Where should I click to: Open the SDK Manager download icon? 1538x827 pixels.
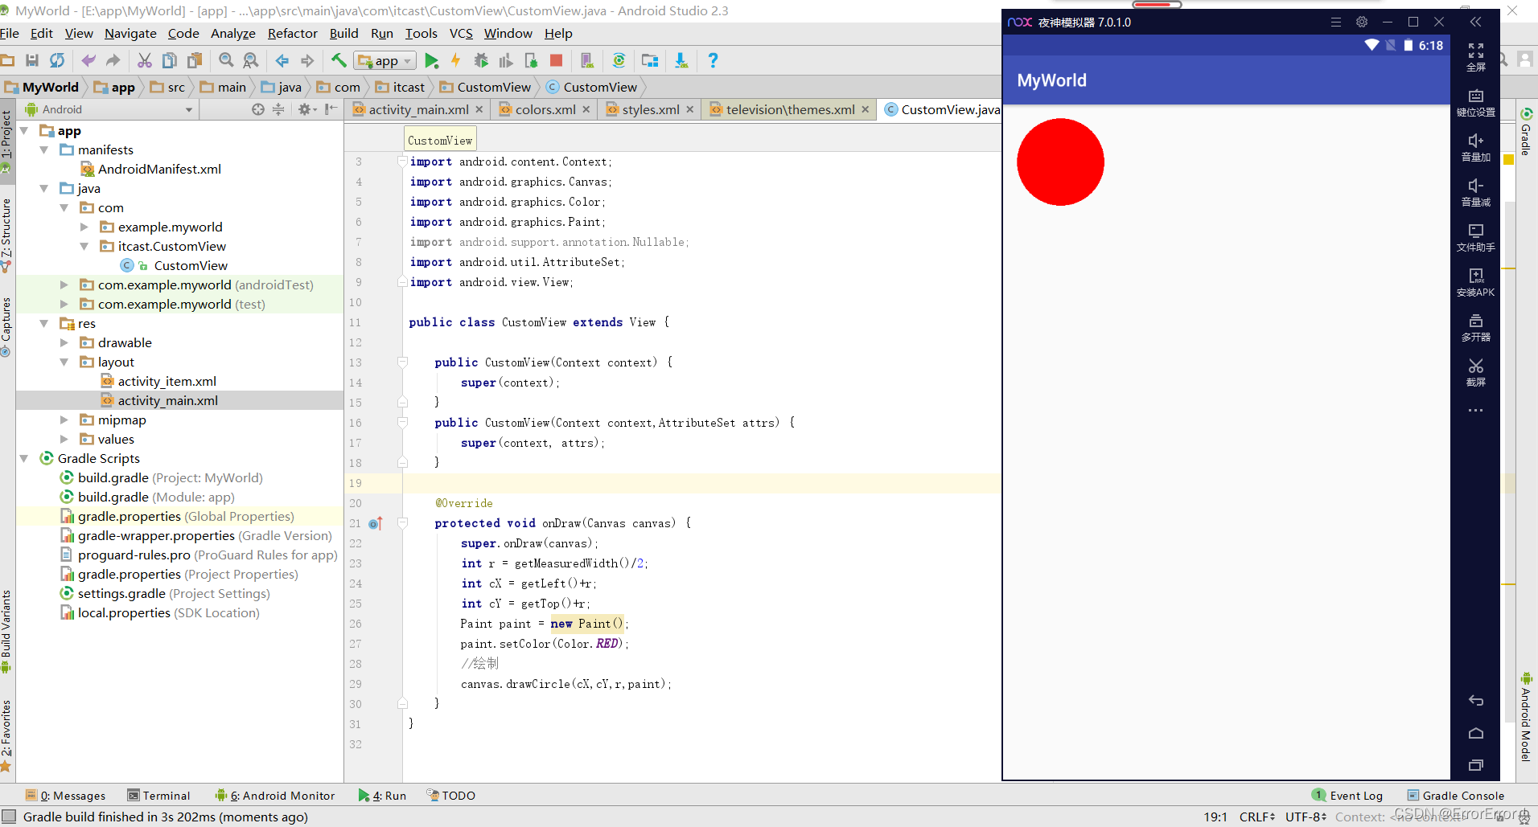click(x=681, y=60)
